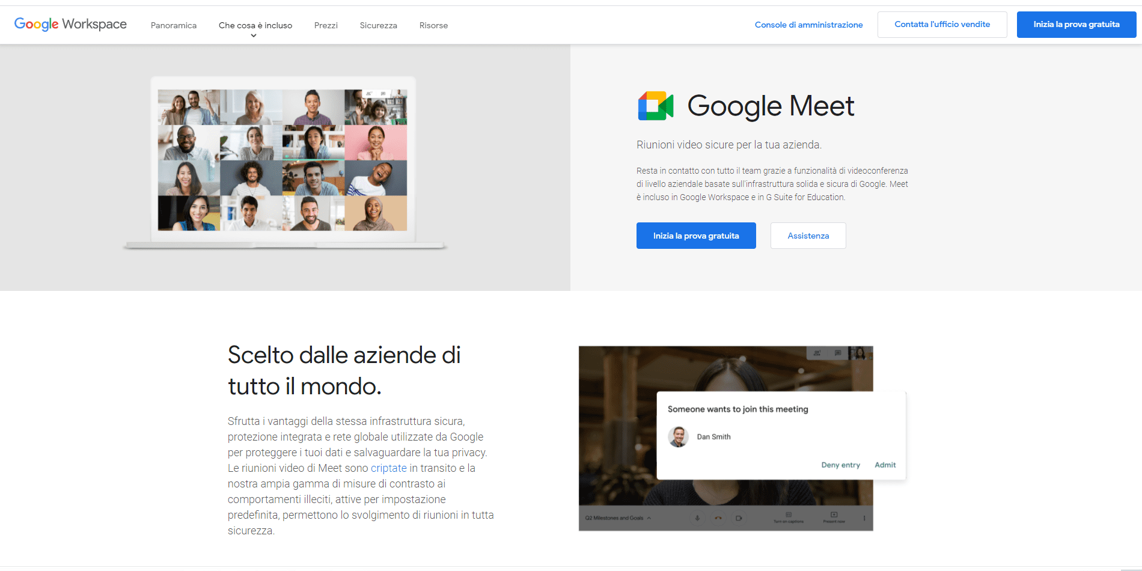The width and height of the screenshot is (1142, 571).
Task: Click the Assistenza button
Action: coord(808,236)
